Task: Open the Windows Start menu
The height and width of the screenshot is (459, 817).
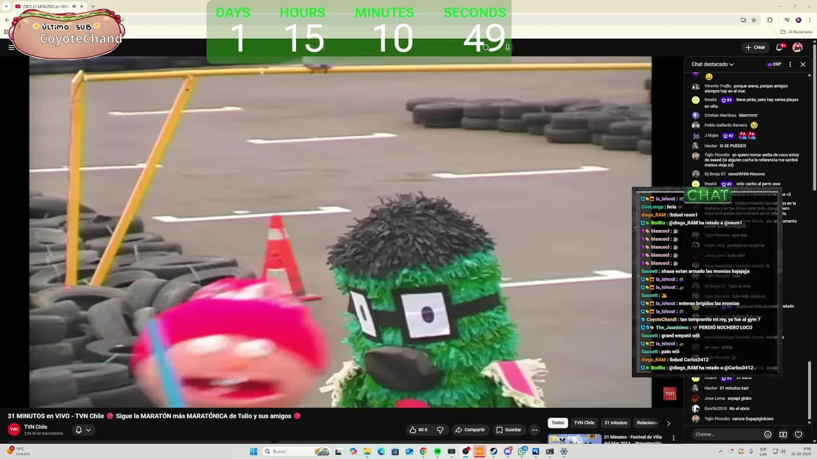Action: click(253, 451)
